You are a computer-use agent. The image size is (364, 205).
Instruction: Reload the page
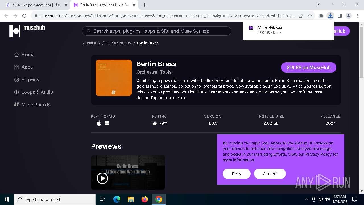coord(24,16)
